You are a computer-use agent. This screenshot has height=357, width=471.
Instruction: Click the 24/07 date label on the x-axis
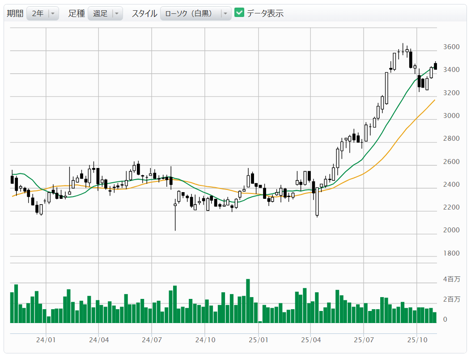(152, 340)
